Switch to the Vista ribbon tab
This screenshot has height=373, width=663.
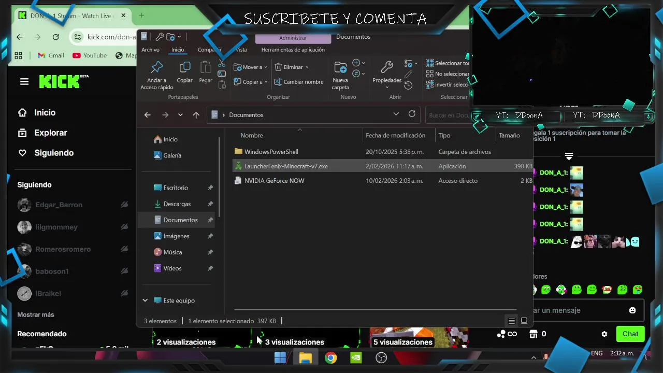click(x=241, y=50)
